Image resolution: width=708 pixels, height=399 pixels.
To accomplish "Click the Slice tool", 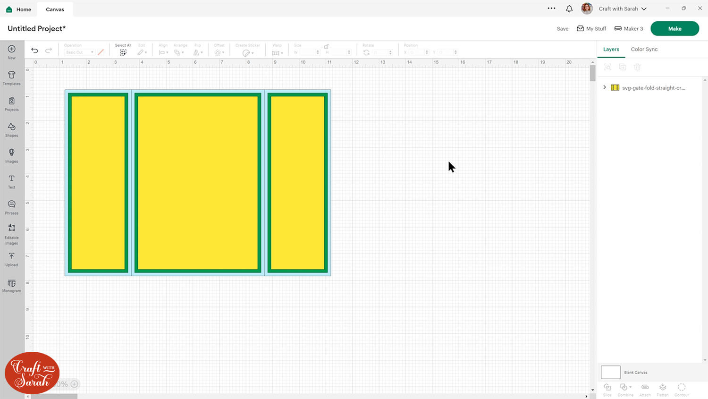I will pyautogui.click(x=607, y=390).
